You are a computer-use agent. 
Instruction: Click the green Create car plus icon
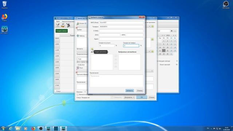(92, 49)
